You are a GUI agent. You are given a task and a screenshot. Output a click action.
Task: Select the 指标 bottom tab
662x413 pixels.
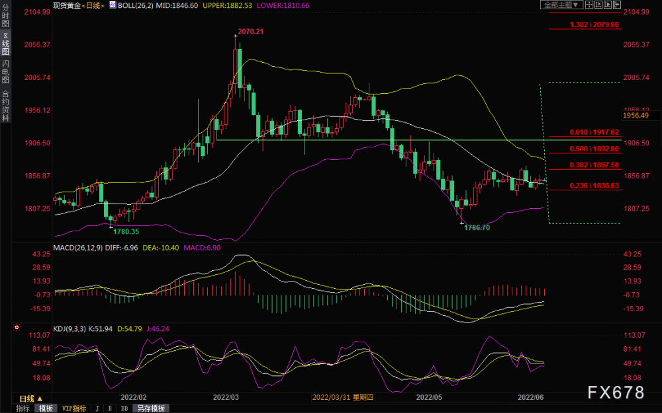point(23,408)
